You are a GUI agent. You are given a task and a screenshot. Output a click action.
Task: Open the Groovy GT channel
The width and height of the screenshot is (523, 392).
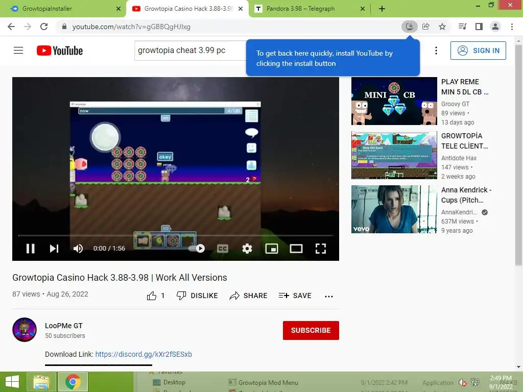pos(455,104)
